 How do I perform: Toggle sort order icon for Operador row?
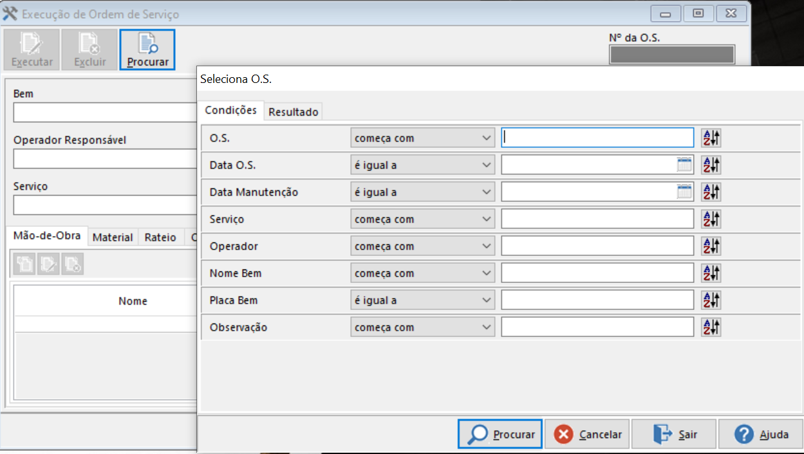tap(711, 246)
